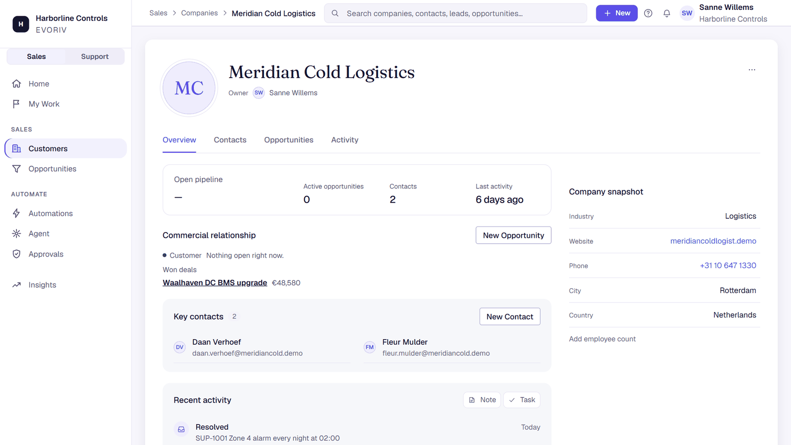
Task: Open the notifications bell
Action: click(x=667, y=13)
